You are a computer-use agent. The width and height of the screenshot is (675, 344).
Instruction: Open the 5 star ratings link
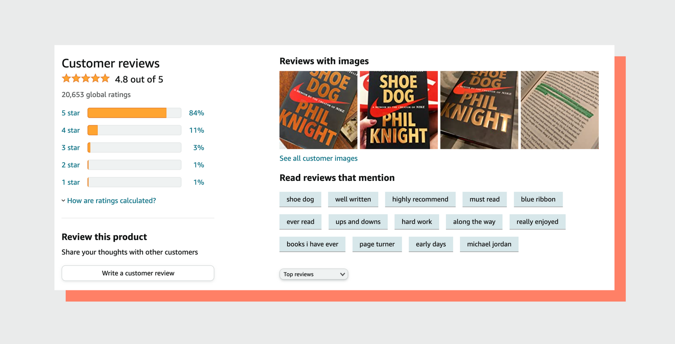point(71,113)
